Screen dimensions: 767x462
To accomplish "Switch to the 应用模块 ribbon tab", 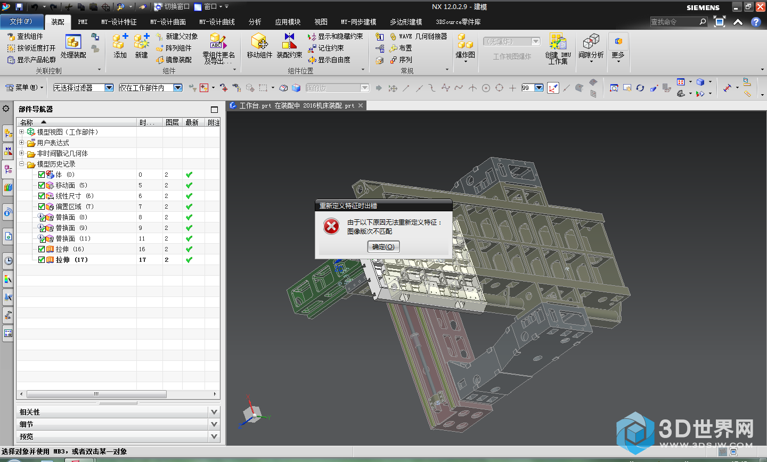I will click(288, 22).
